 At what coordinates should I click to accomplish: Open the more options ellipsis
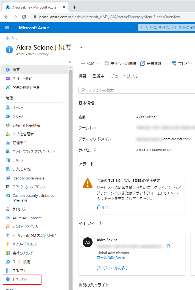click(80, 47)
